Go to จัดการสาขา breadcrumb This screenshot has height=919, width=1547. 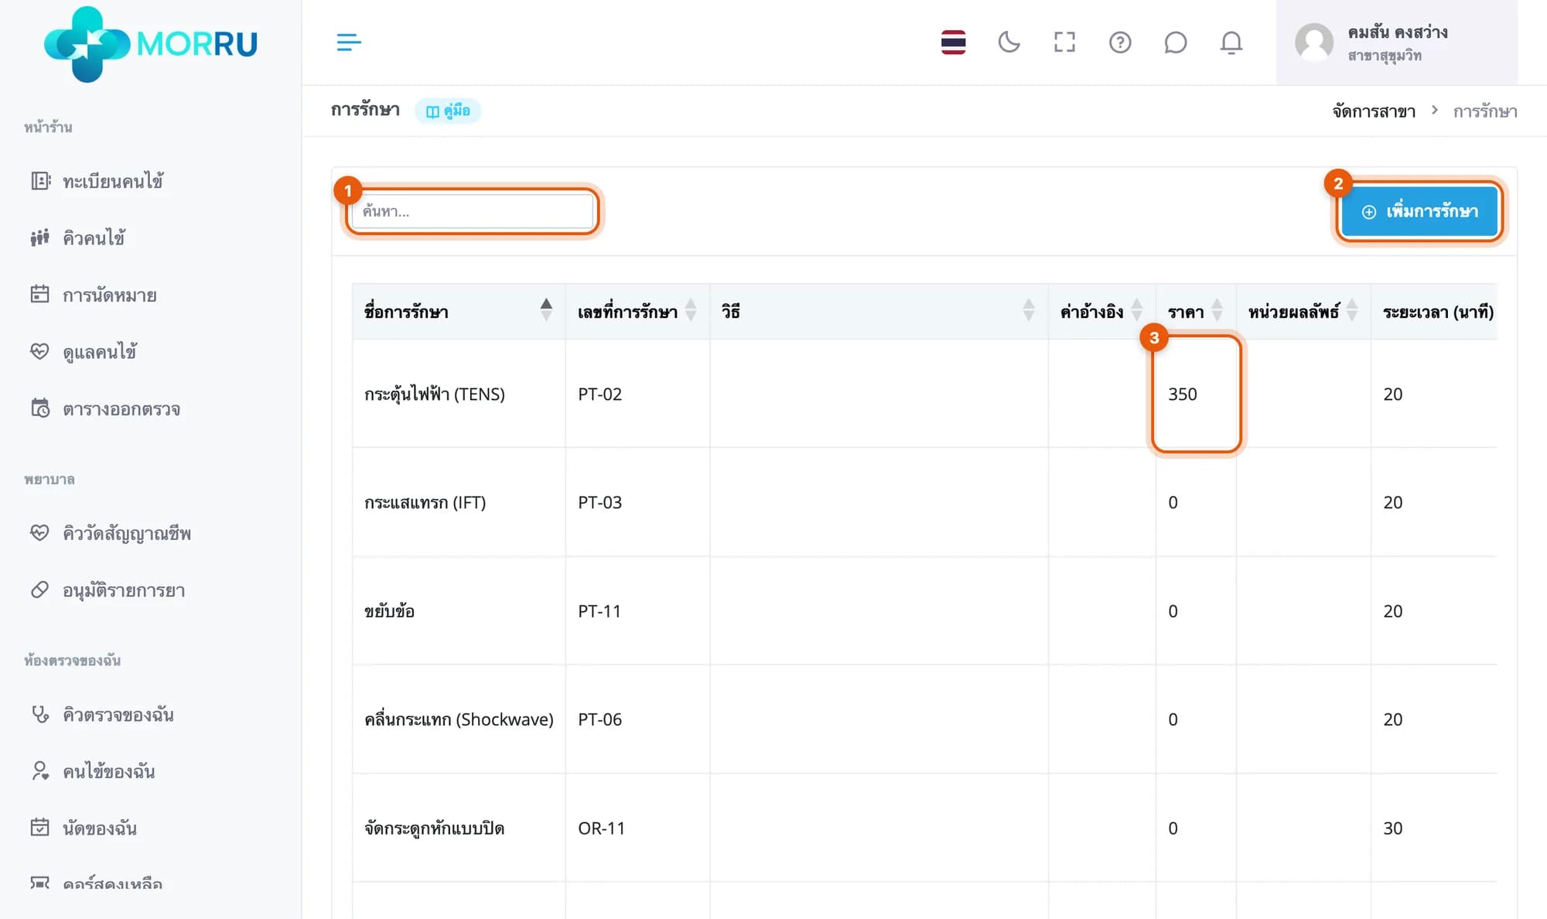1374,111
